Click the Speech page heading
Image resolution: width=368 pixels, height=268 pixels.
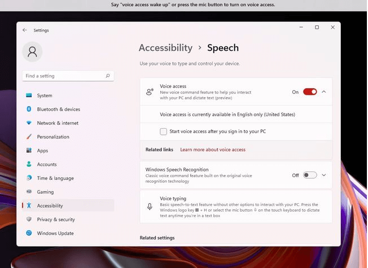(x=223, y=48)
